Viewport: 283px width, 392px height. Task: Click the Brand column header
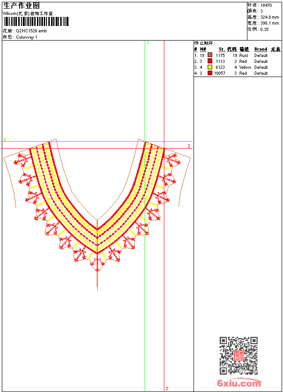pyautogui.click(x=261, y=49)
